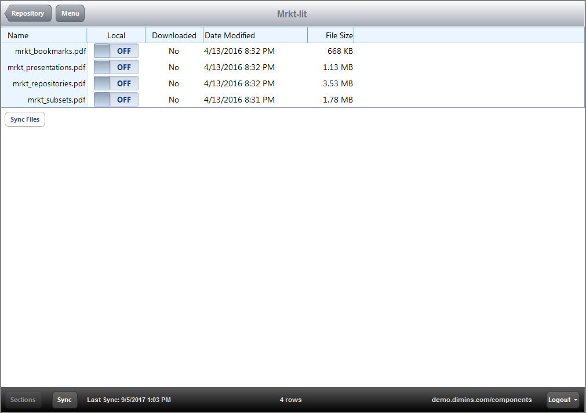The height and width of the screenshot is (413, 586).
Task: Open mrkt_repositories.pdf
Action: (x=48, y=83)
